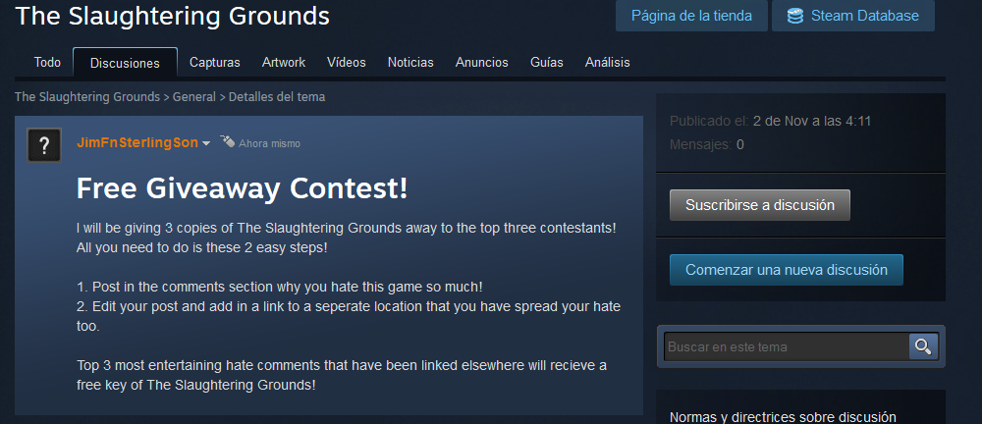Go to the Artwork tab
This screenshot has width=982, height=424.
pos(284,62)
